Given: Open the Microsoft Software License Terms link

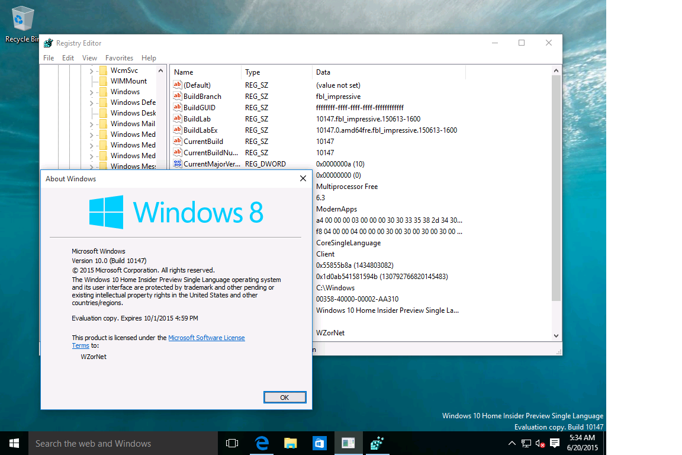Looking at the screenshot, I should pyautogui.click(x=207, y=337).
